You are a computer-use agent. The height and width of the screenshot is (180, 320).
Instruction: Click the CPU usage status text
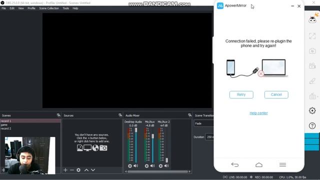coord(292,177)
